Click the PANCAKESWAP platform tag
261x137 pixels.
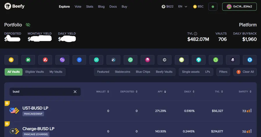click(x=33, y=114)
